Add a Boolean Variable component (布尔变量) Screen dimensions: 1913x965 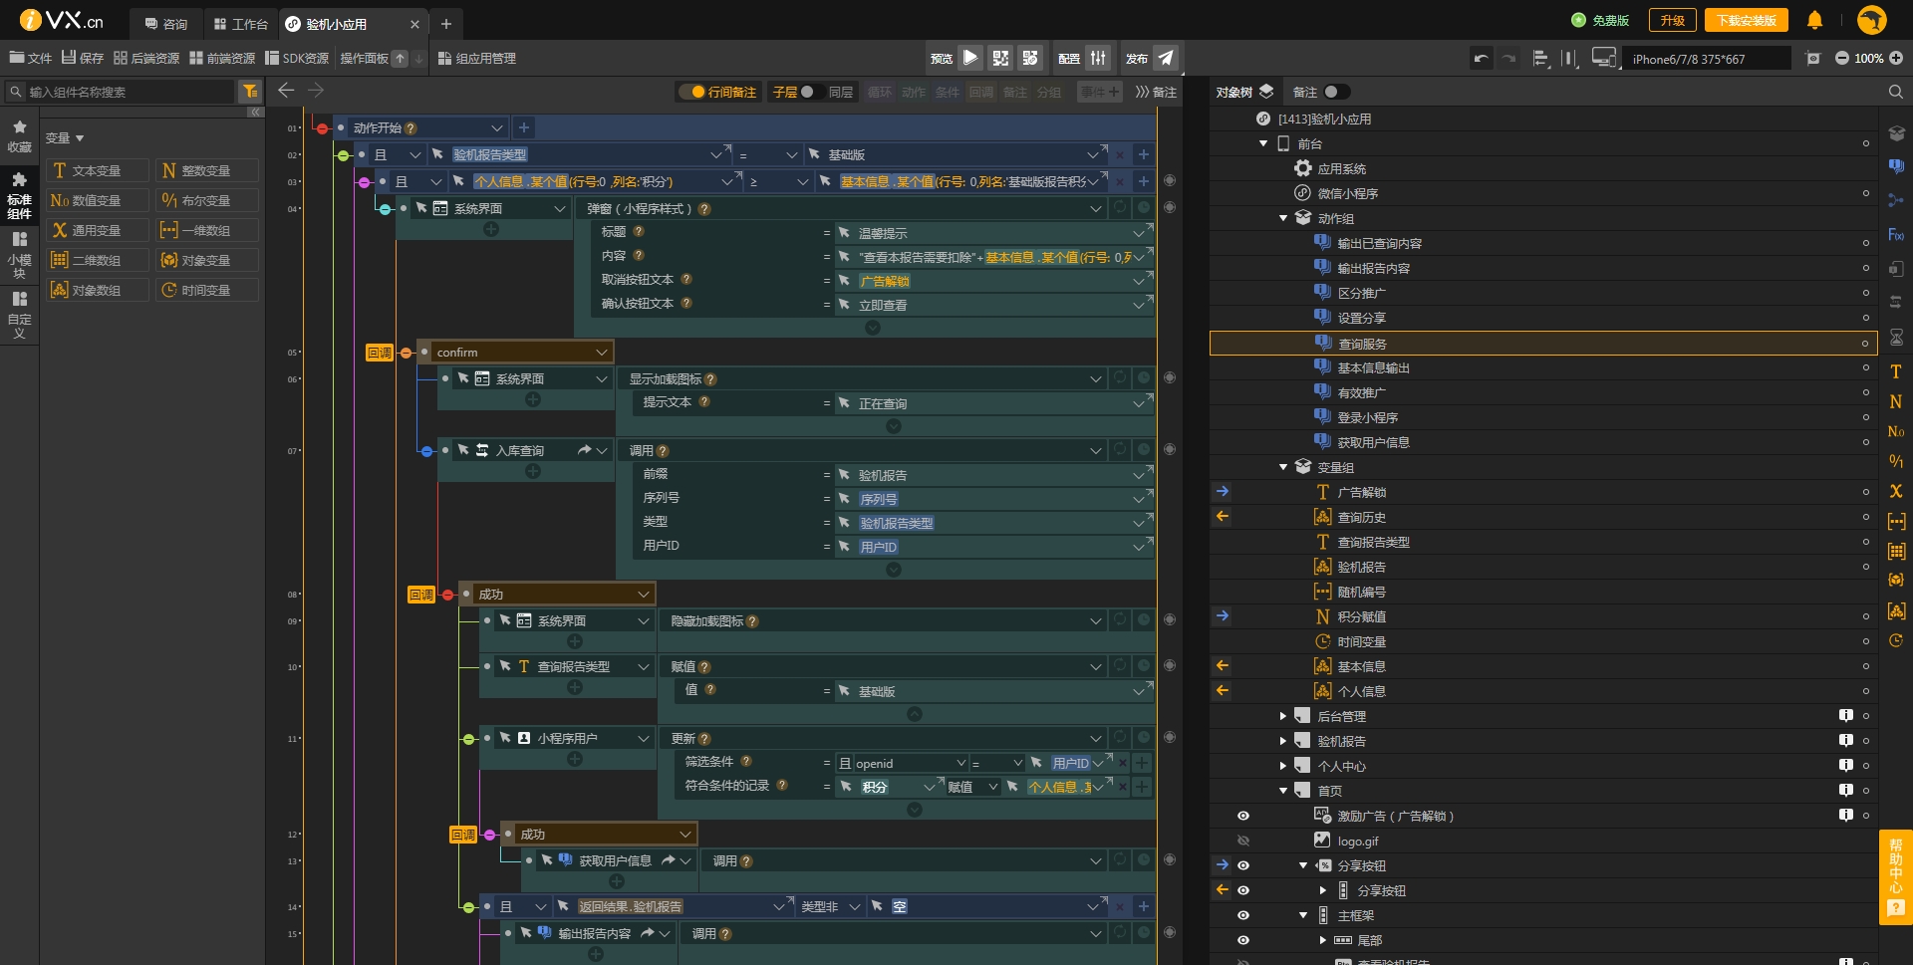206,200
